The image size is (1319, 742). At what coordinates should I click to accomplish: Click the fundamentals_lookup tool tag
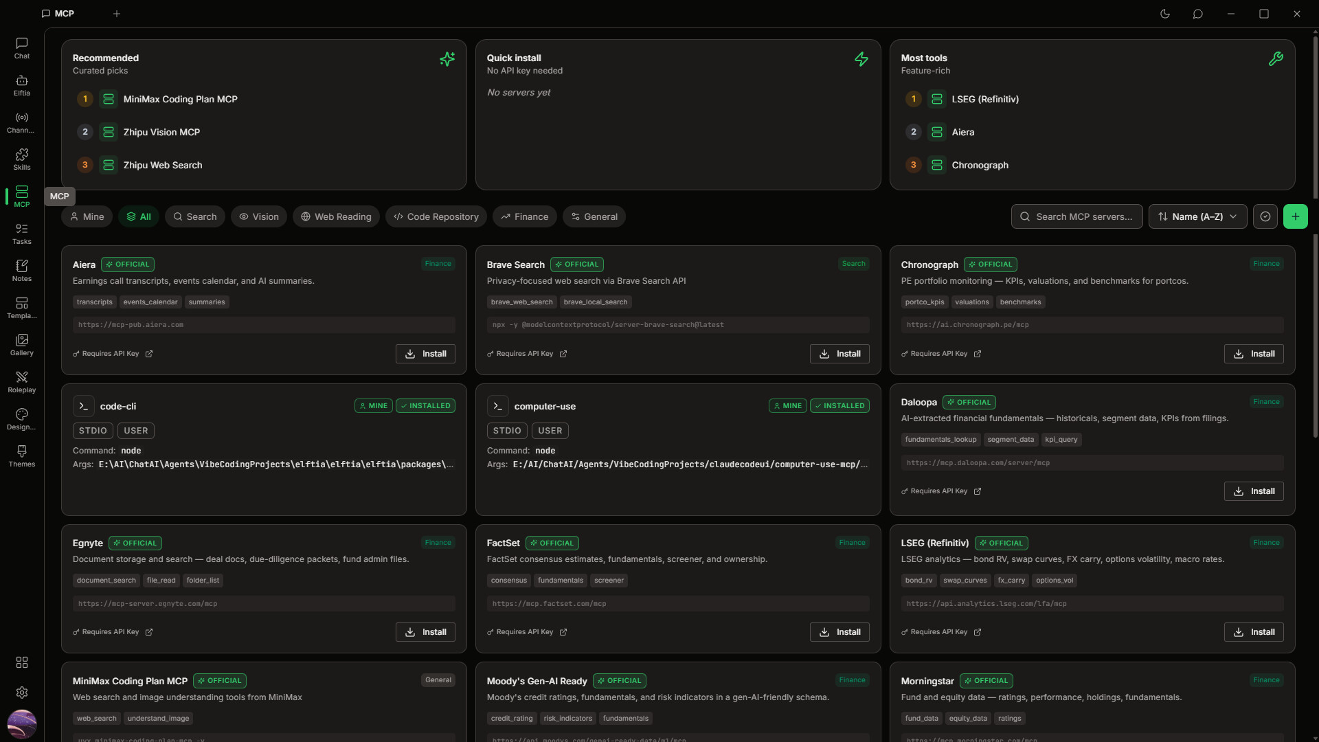pyautogui.click(x=940, y=440)
